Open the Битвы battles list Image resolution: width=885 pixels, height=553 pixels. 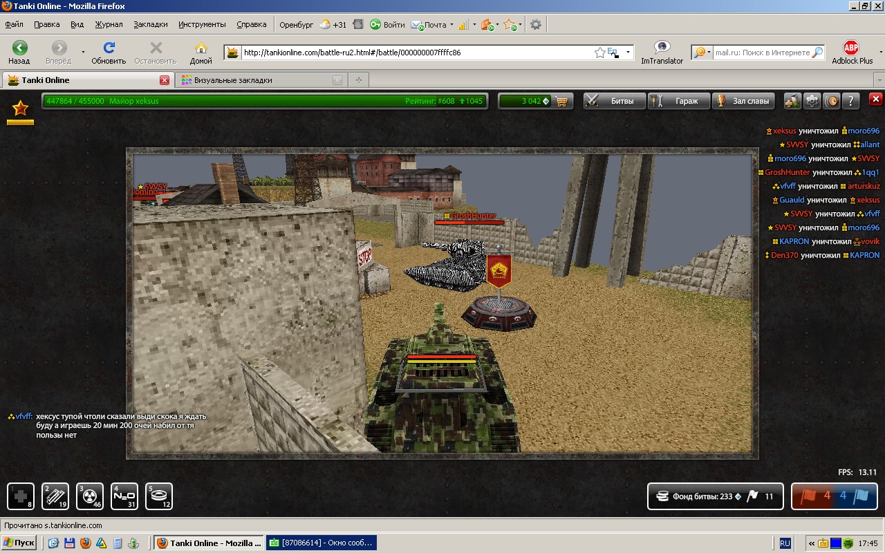pyautogui.click(x=615, y=101)
